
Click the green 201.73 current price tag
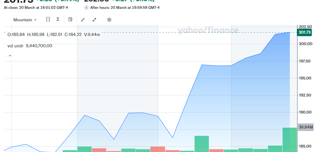(304, 33)
